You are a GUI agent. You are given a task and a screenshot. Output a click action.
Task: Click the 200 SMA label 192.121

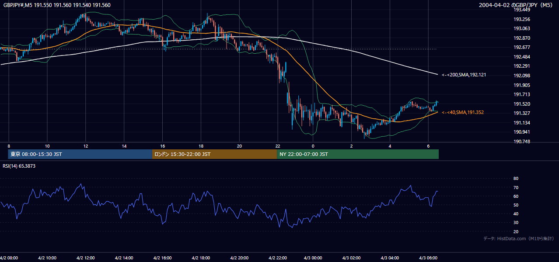464,75
